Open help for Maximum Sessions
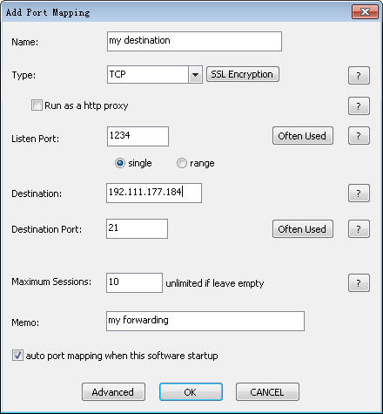Viewport: 383px width, 414px height. tap(359, 282)
